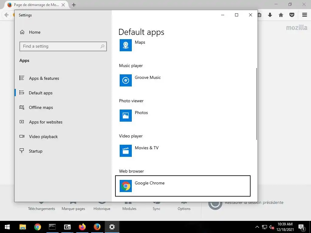Open the Firefox bookmarks list icon

point(260,15)
